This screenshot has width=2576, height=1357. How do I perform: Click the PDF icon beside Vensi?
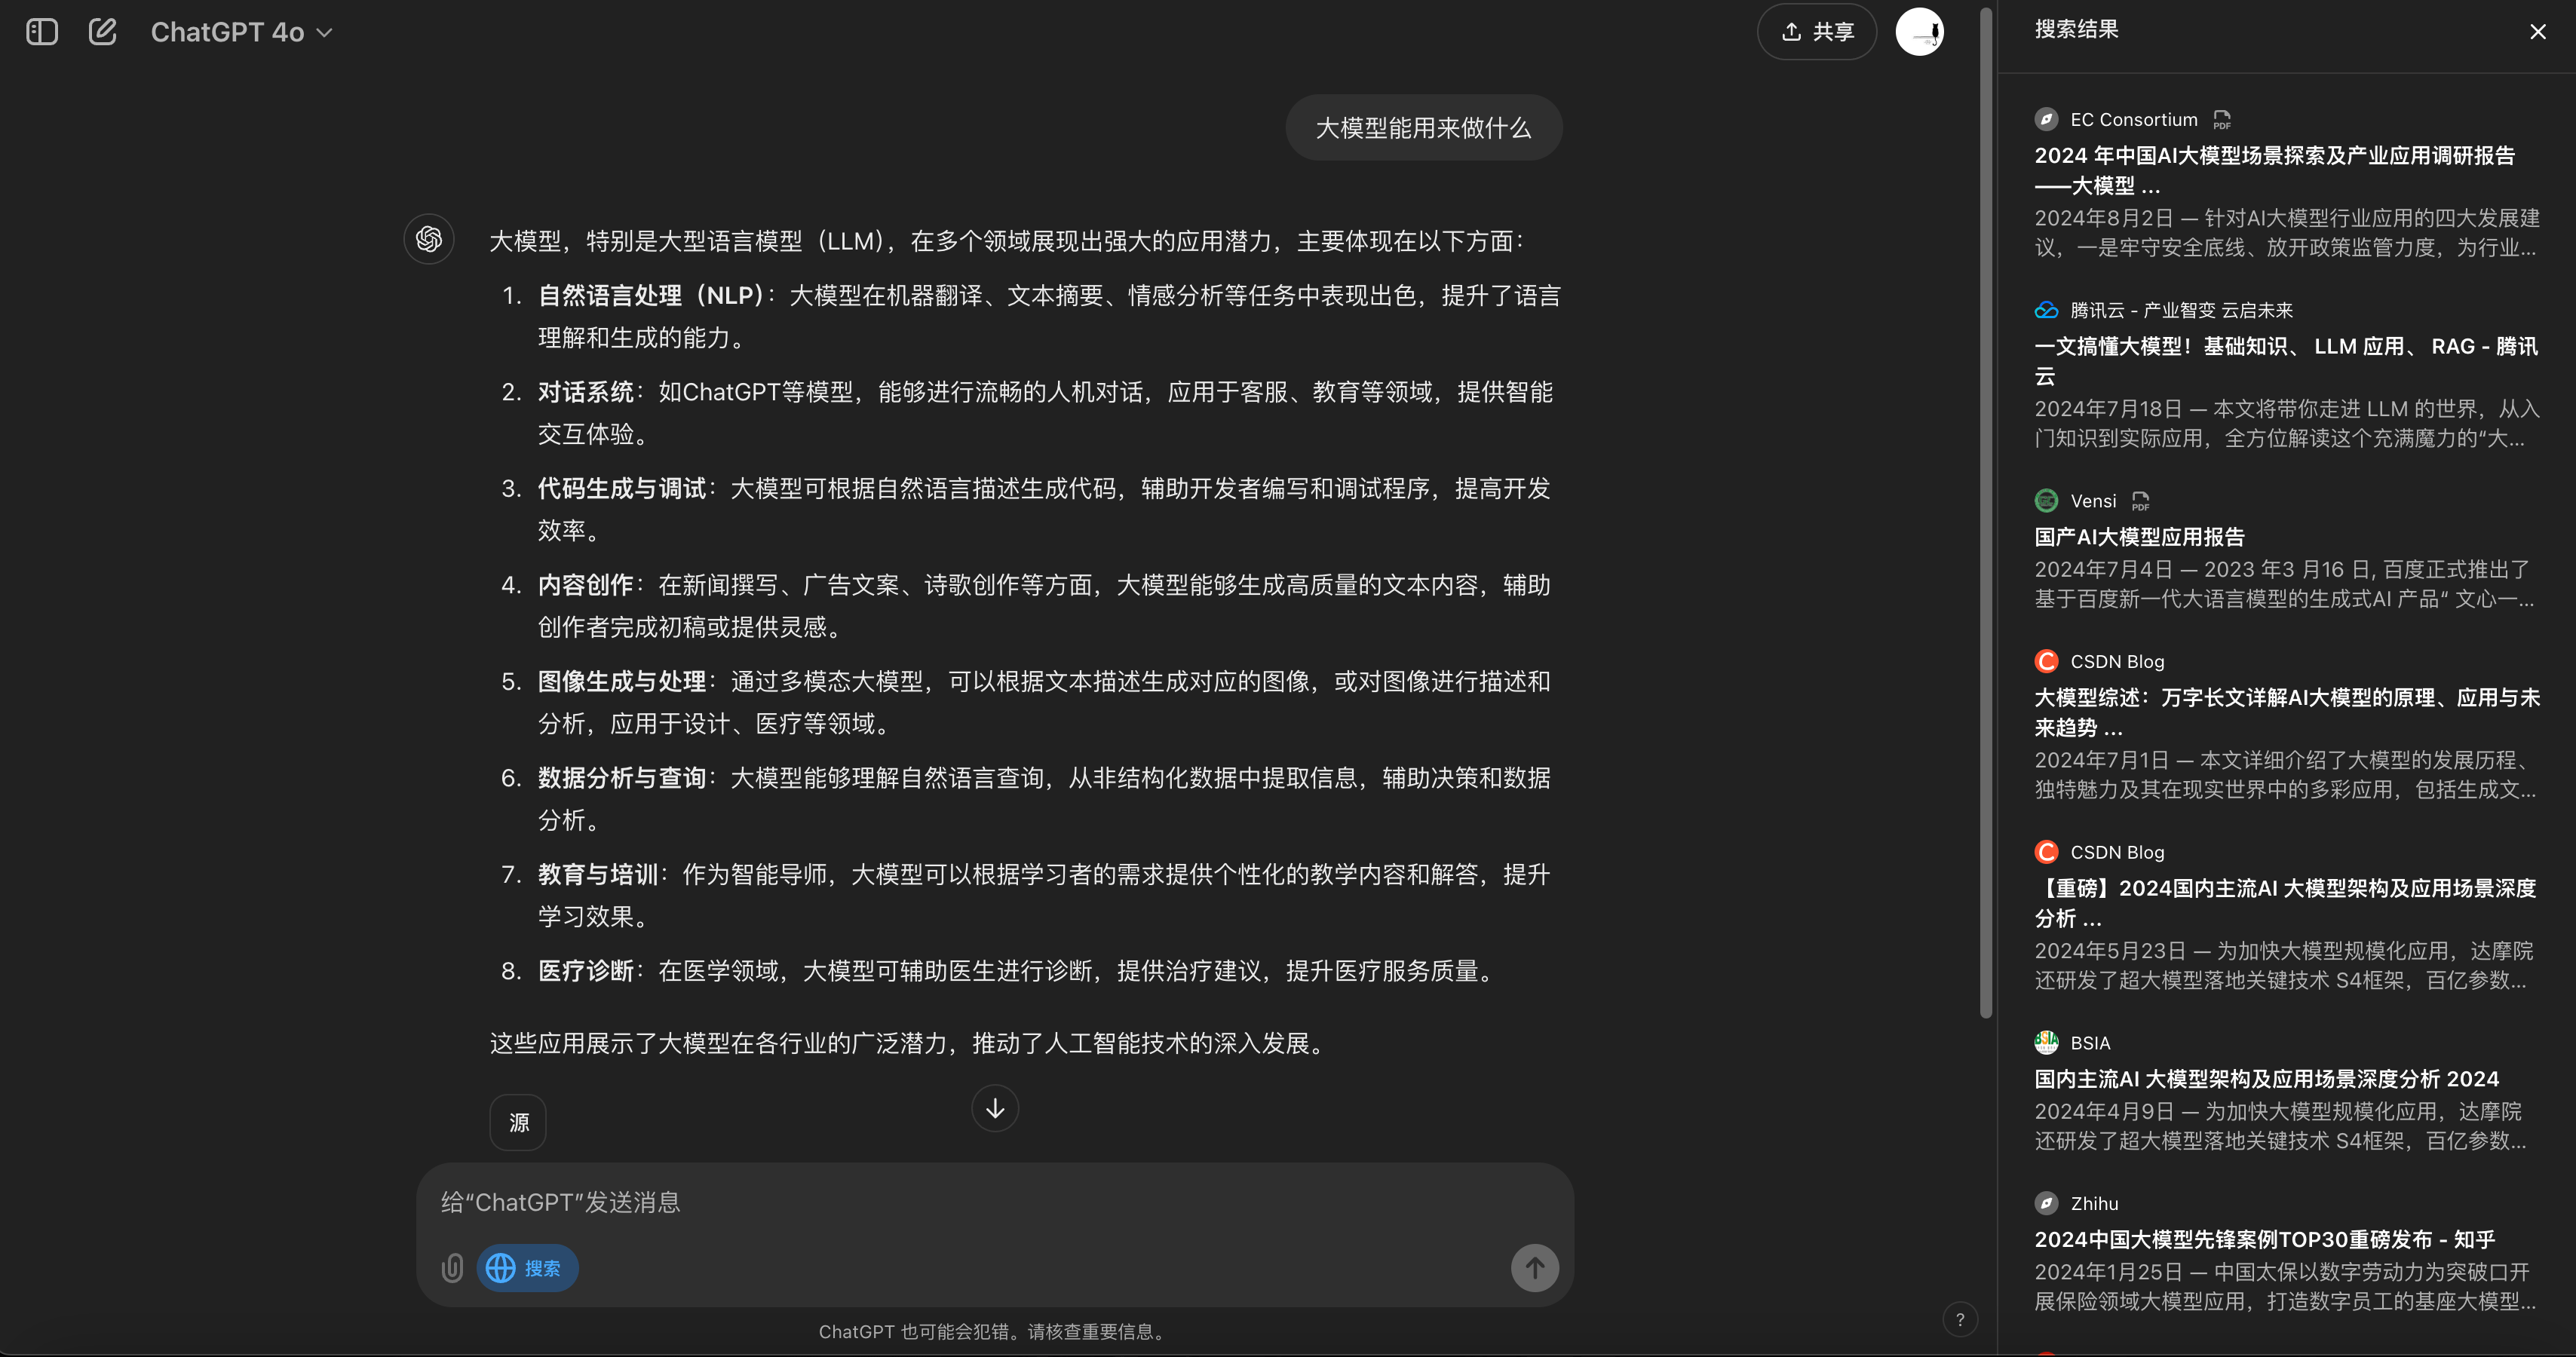2140,501
